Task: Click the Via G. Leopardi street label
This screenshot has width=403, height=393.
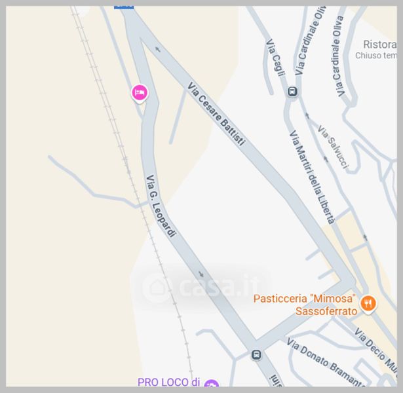Action: [x=161, y=206]
